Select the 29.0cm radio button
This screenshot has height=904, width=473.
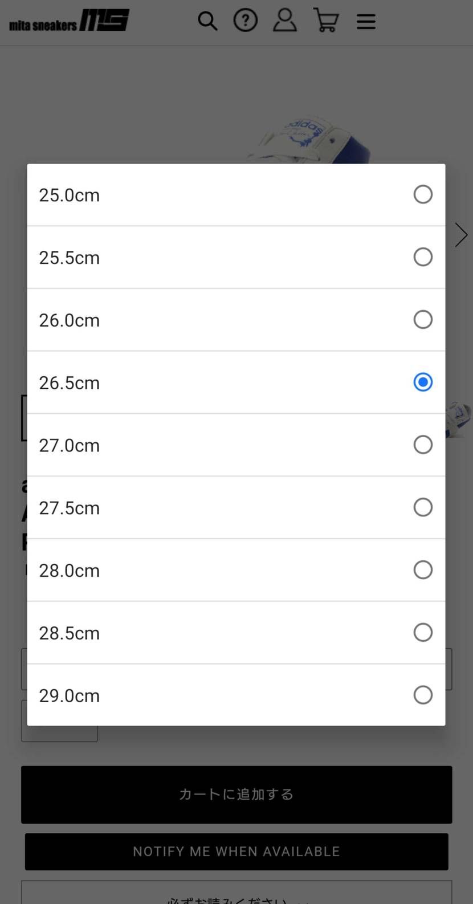click(x=423, y=695)
